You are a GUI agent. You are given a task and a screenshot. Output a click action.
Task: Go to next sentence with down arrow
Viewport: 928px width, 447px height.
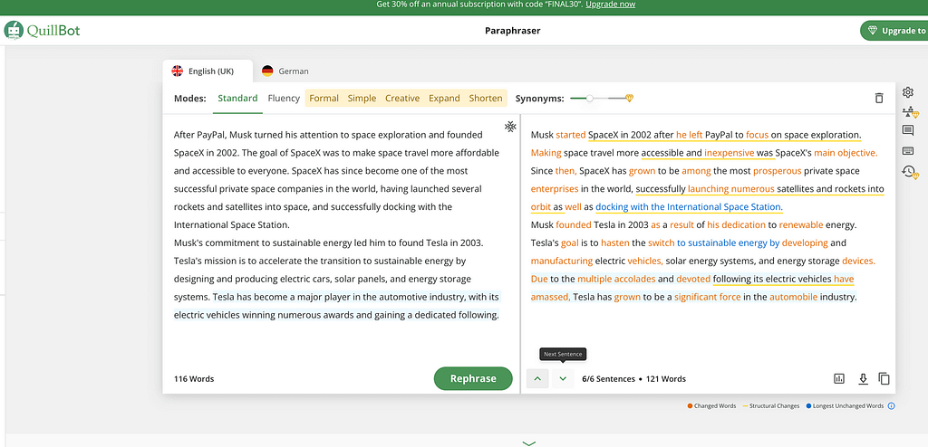563,378
